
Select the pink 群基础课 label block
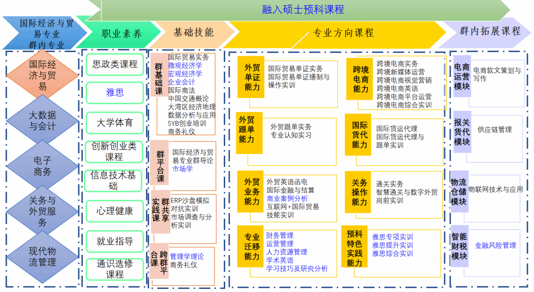159,78
